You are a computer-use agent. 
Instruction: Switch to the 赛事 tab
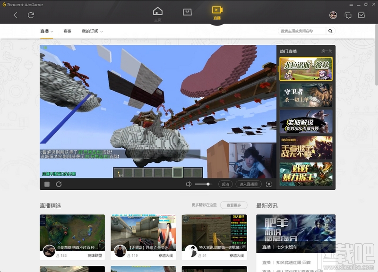(67, 31)
